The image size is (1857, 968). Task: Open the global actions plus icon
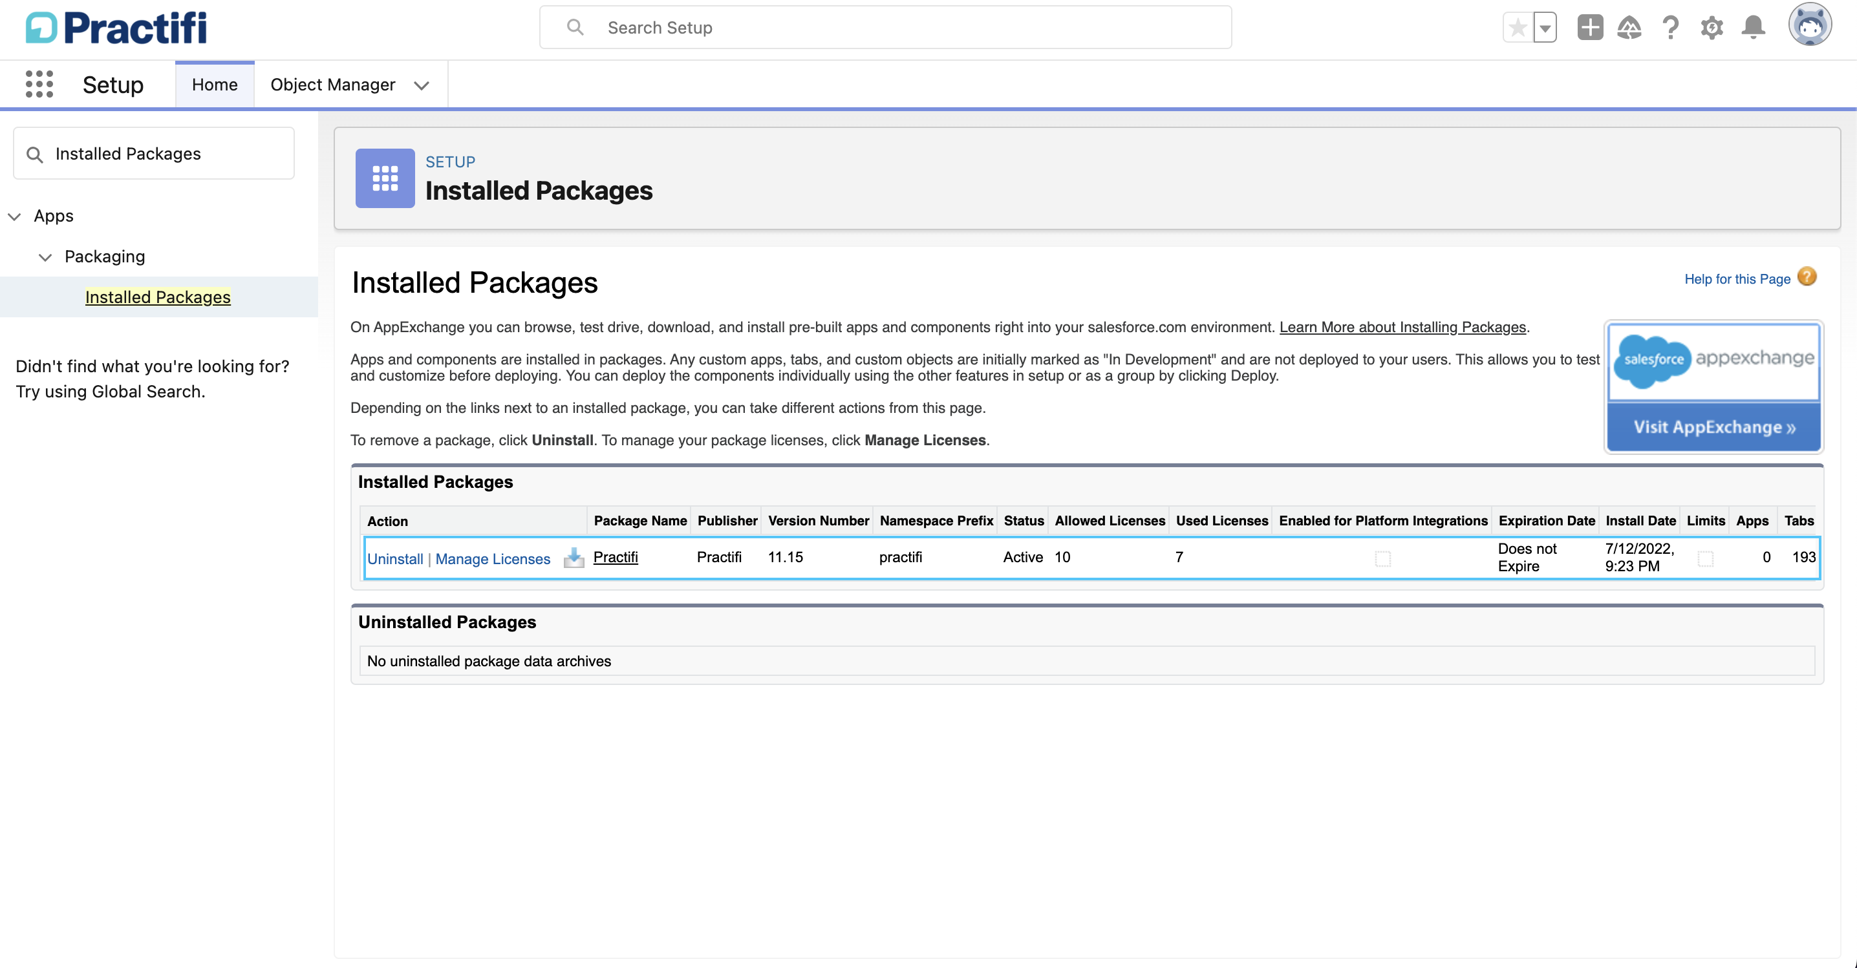coord(1589,27)
